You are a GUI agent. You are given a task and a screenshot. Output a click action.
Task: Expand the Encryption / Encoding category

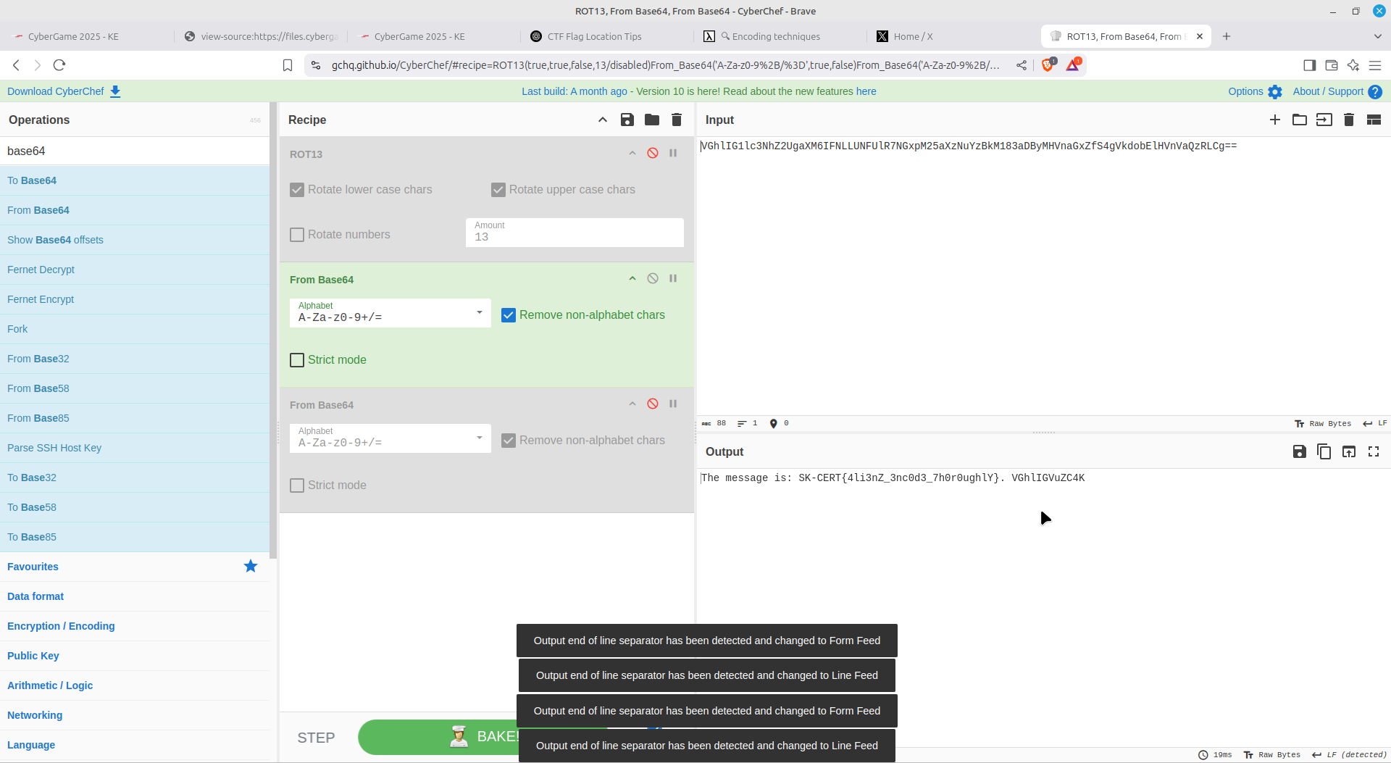[x=61, y=626]
